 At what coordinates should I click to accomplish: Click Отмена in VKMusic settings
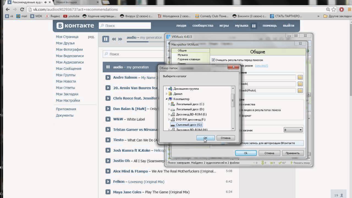tap(269, 153)
